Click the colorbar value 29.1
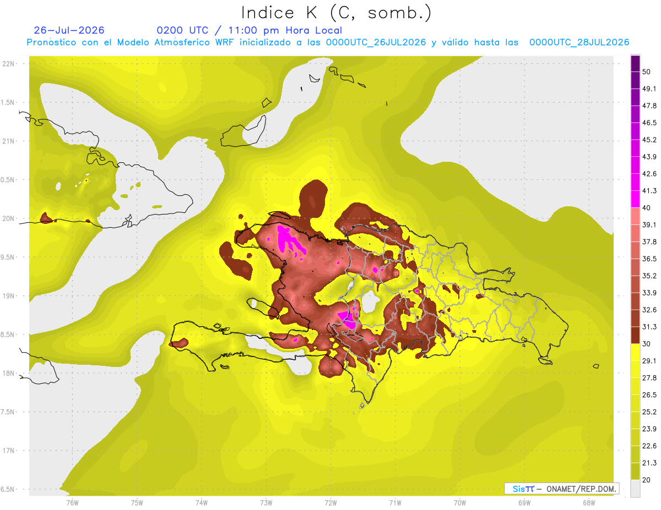 [649, 361]
